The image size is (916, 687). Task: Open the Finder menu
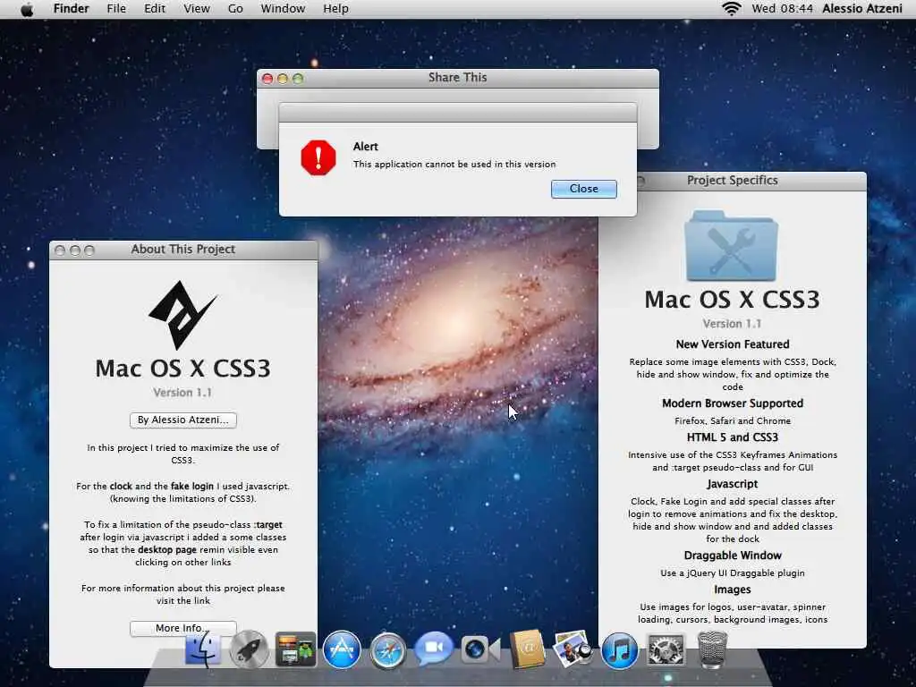(71, 9)
